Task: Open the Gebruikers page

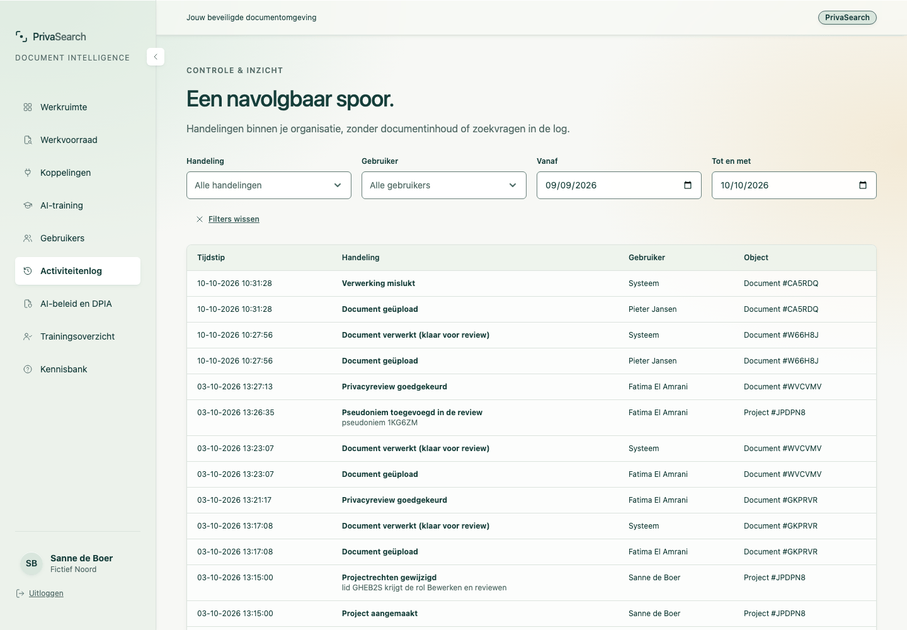Action: [77, 238]
